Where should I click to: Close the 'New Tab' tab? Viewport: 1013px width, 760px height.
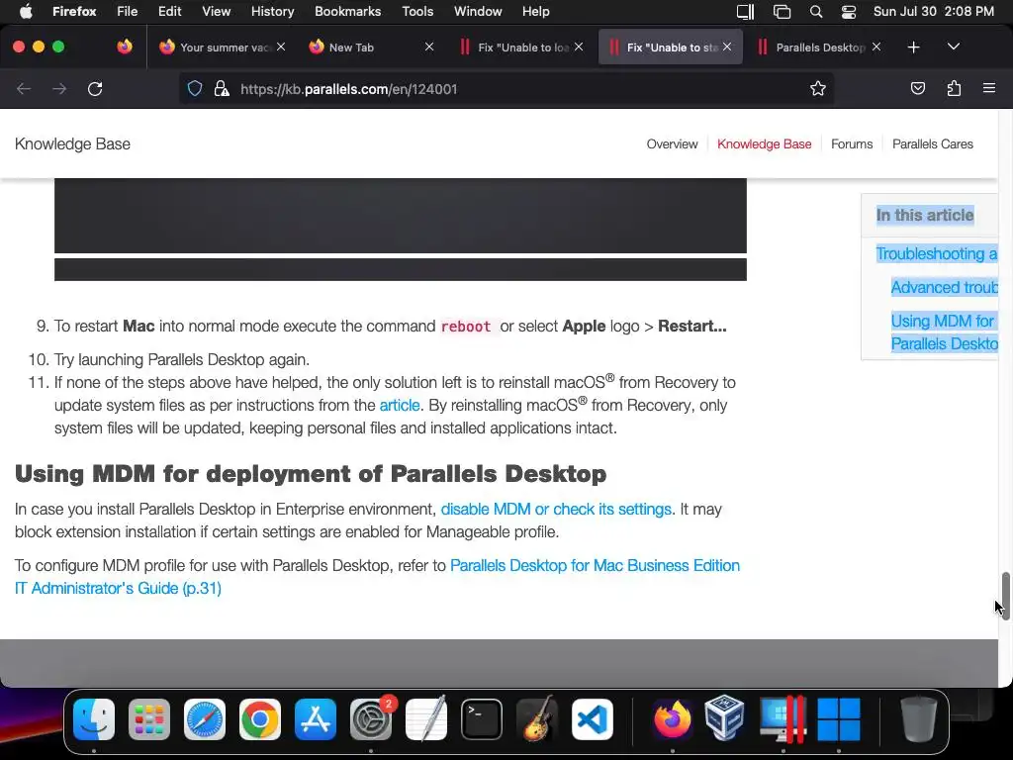click(x=429, y=47)
